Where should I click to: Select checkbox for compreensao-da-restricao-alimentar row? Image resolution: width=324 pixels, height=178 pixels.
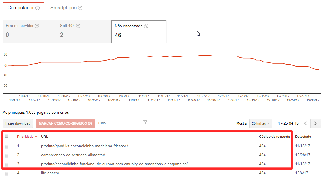point(7,155)
